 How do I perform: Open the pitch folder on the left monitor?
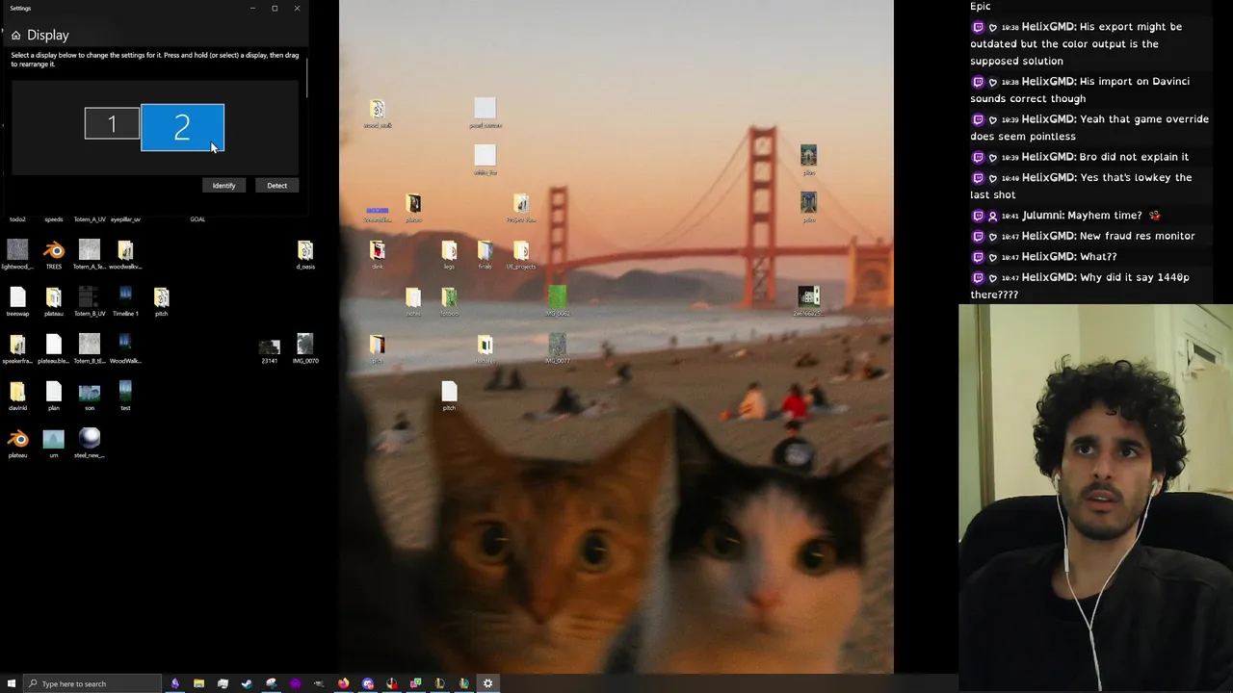[161, 297]
